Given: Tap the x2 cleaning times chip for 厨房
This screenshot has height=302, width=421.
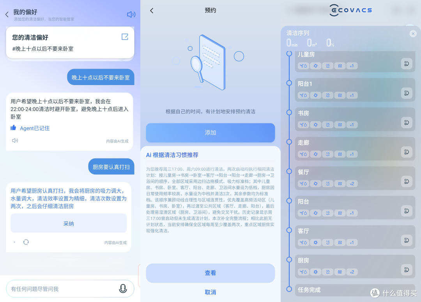Looking at the screenshot, I should tap(352, 272).
